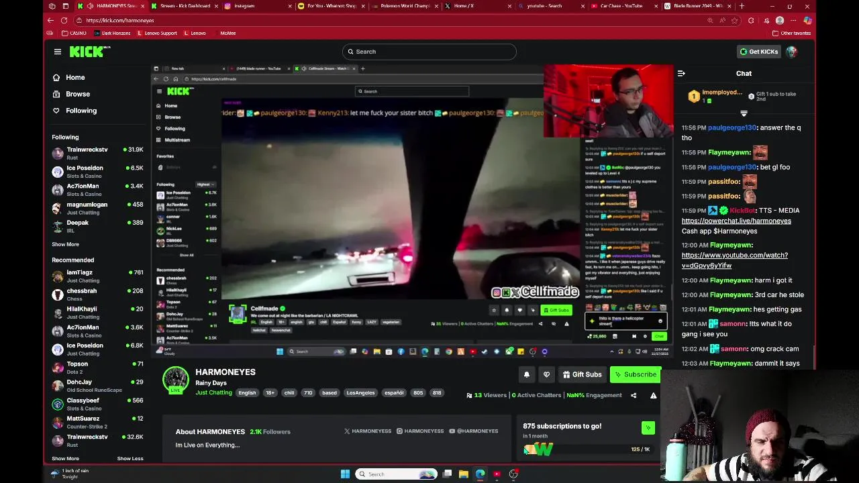Unfollow channel with broken heart button
The width and height of the screenshot is (859, 483).
547,375
